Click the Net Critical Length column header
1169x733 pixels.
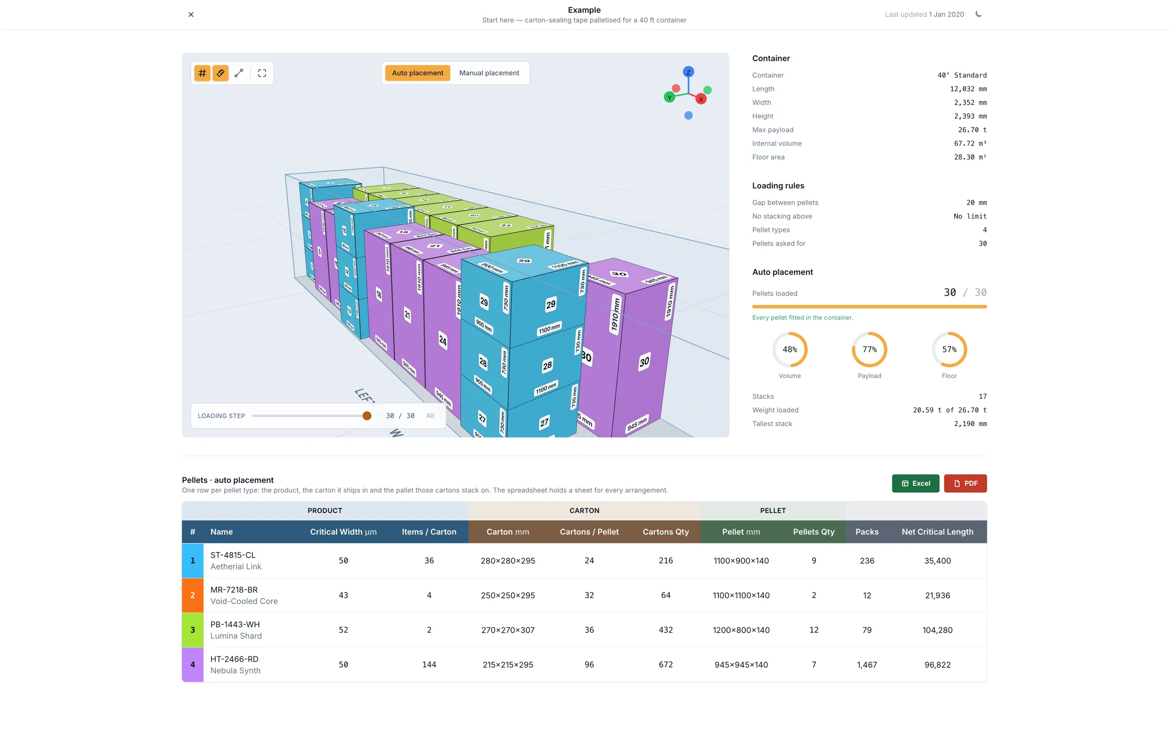tap(937, 532)
